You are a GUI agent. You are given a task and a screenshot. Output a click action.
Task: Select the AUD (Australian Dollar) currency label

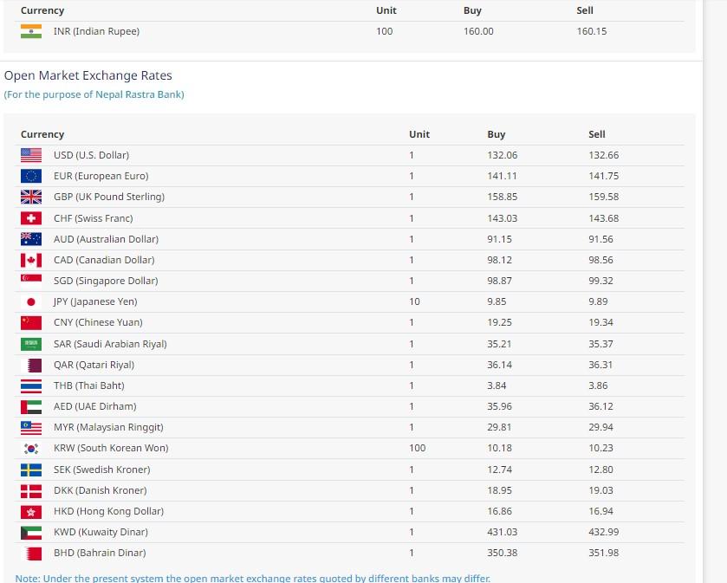[106, 239]
